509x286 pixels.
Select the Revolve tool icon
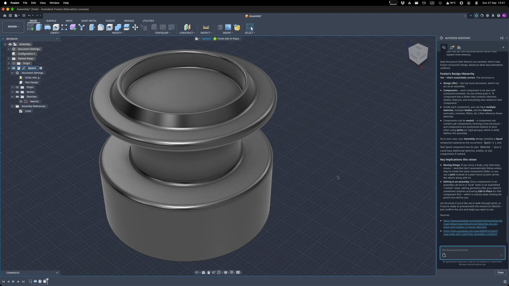click(48, 27)
